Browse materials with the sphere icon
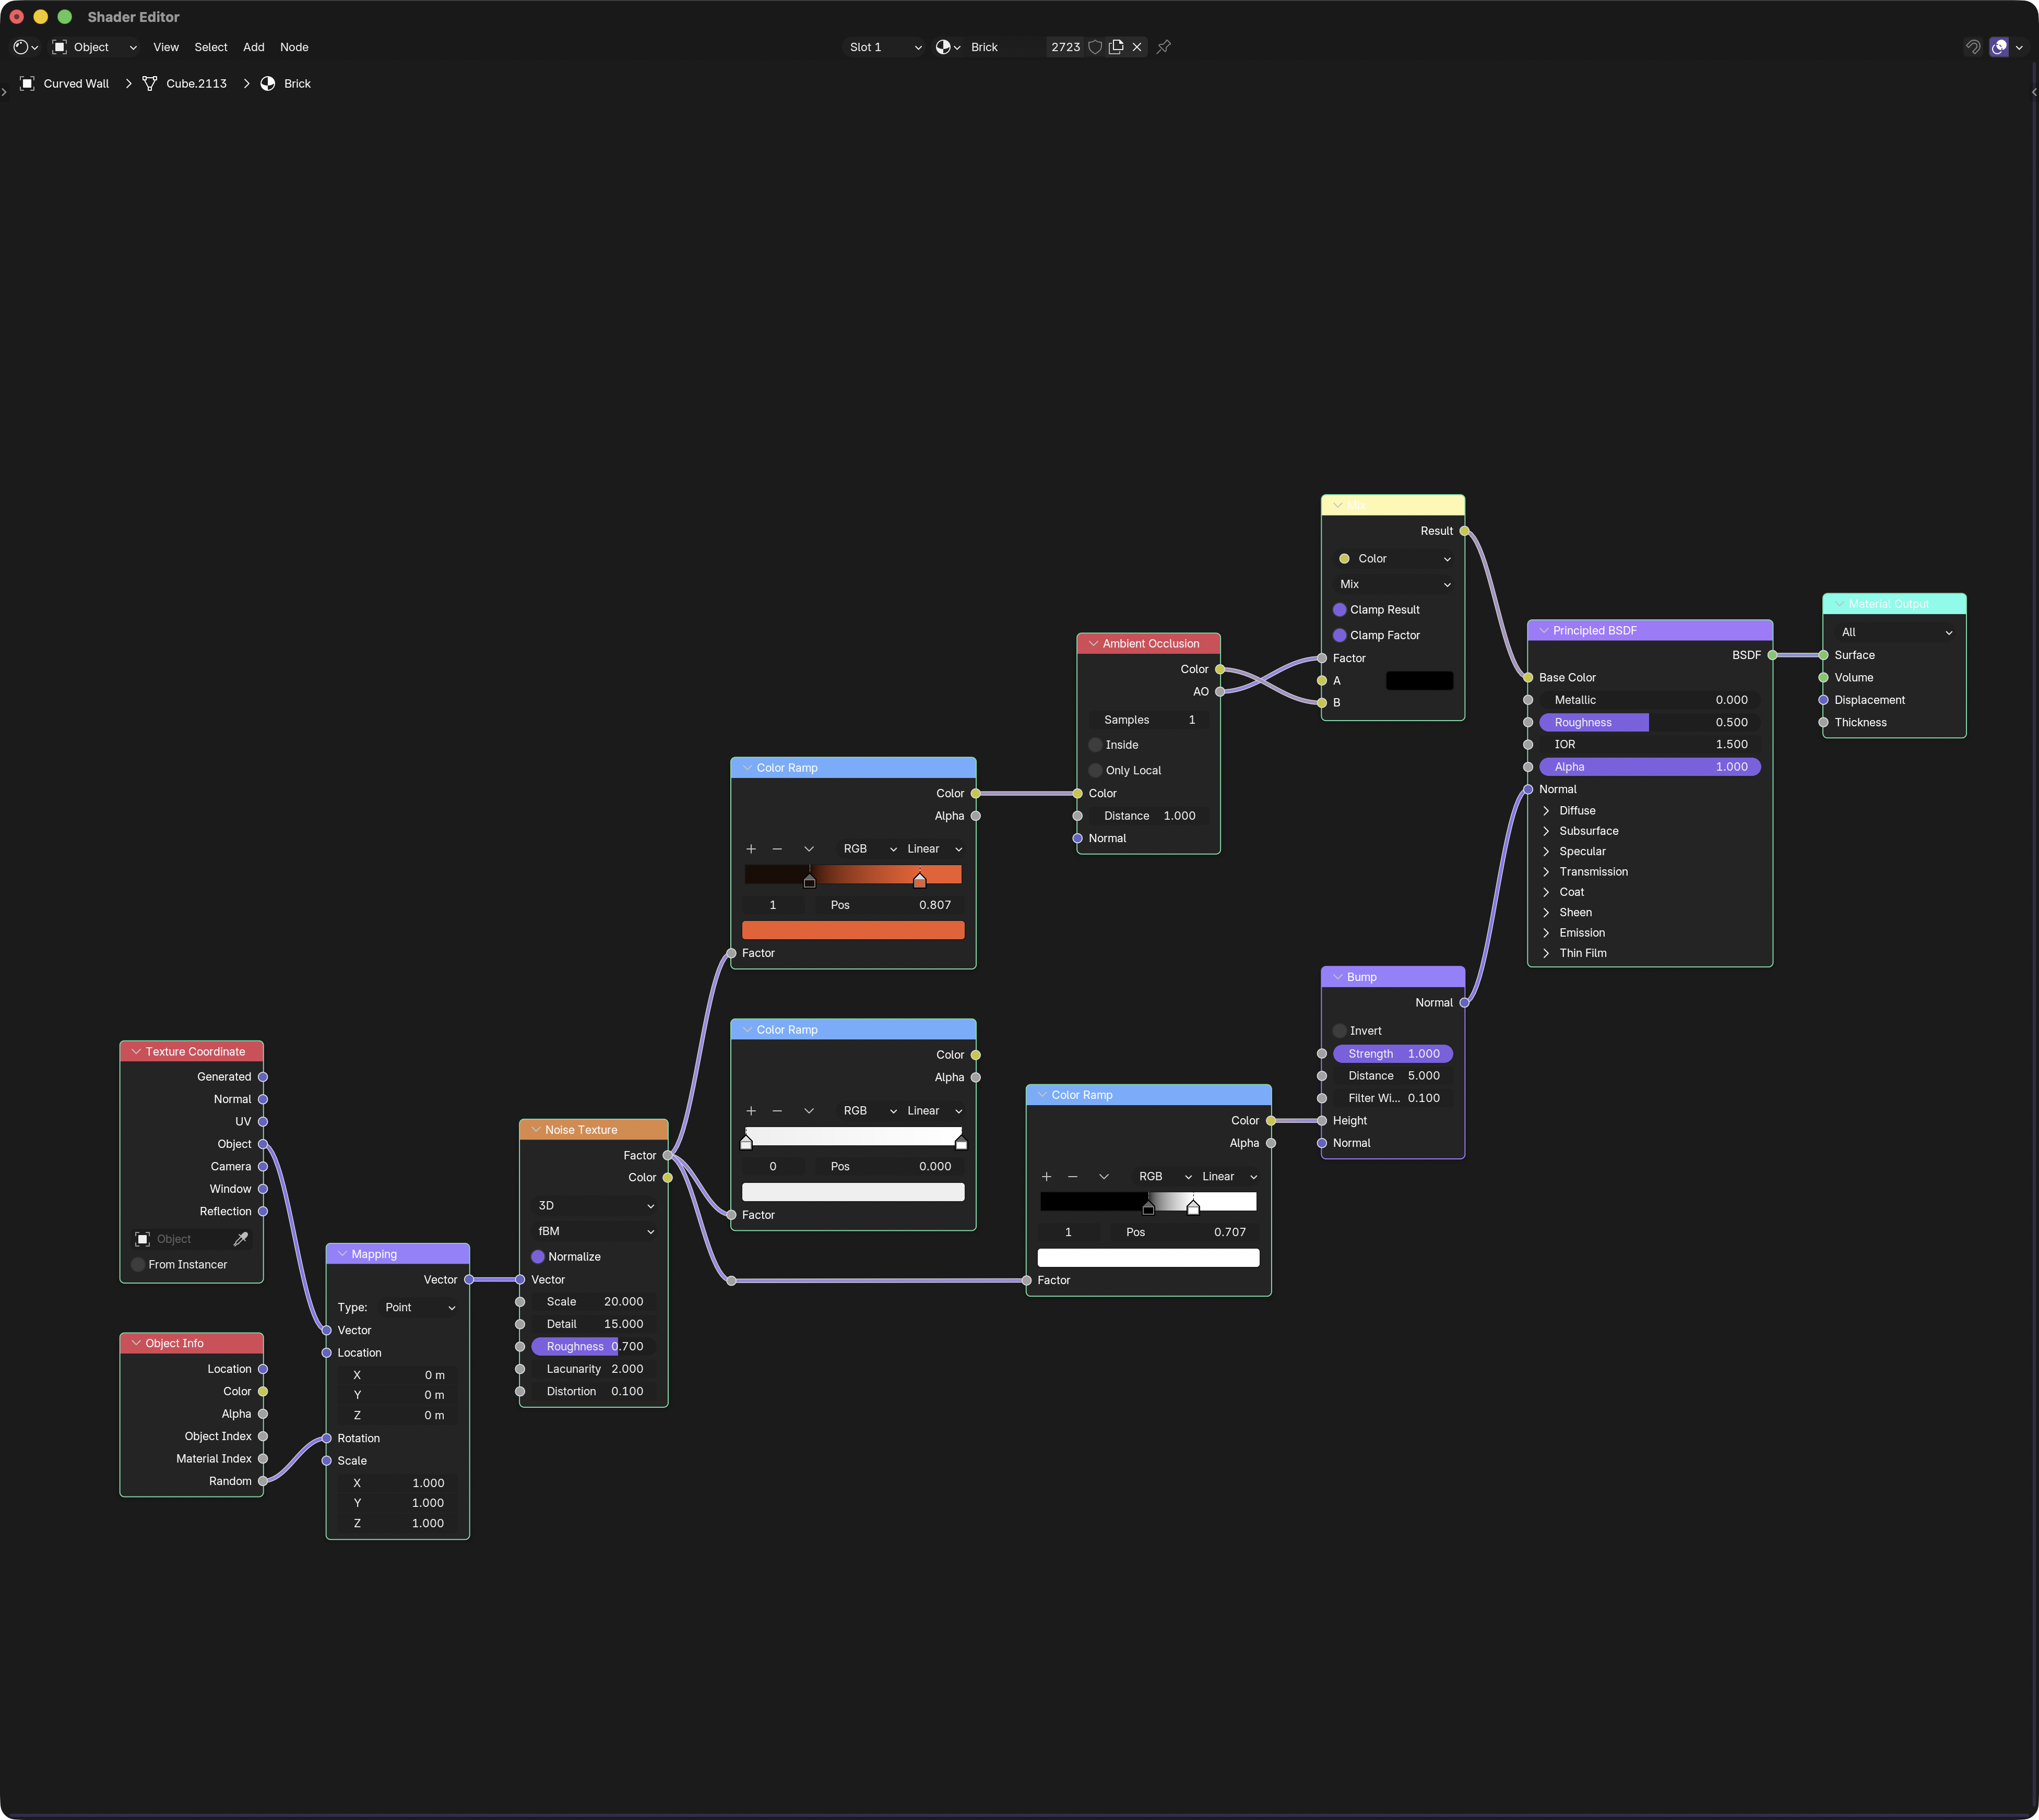The height and width of the screenshot is (1820, 2039). point(946,47)
